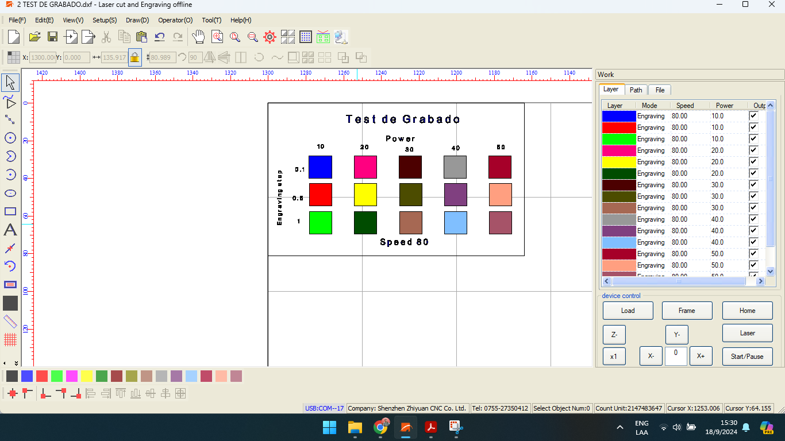Open settings with the red gear icon
Image resolution: width=785 pixels, height=441 pixels.
[x=270, y=37]
